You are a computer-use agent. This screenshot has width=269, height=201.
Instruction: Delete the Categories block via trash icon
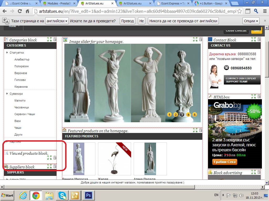tap(55, 40)
